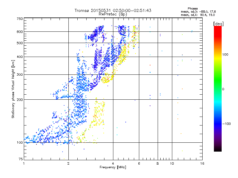The image size is (238, 178).
Task: Select the 'RwPretec (8p)' subtitle
Action: pos(113,14)
